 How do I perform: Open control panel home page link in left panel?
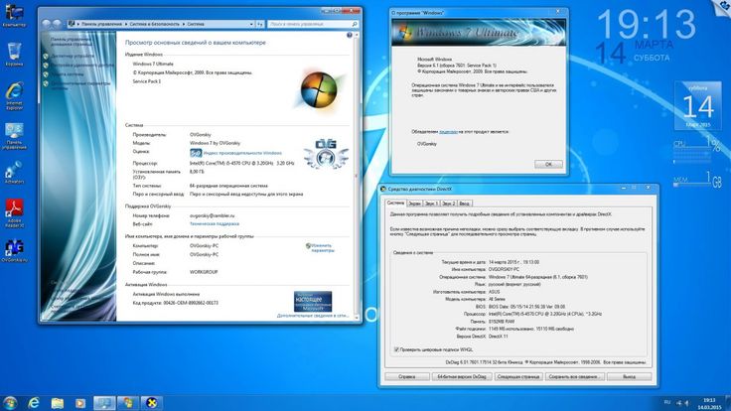click(72, 42)
